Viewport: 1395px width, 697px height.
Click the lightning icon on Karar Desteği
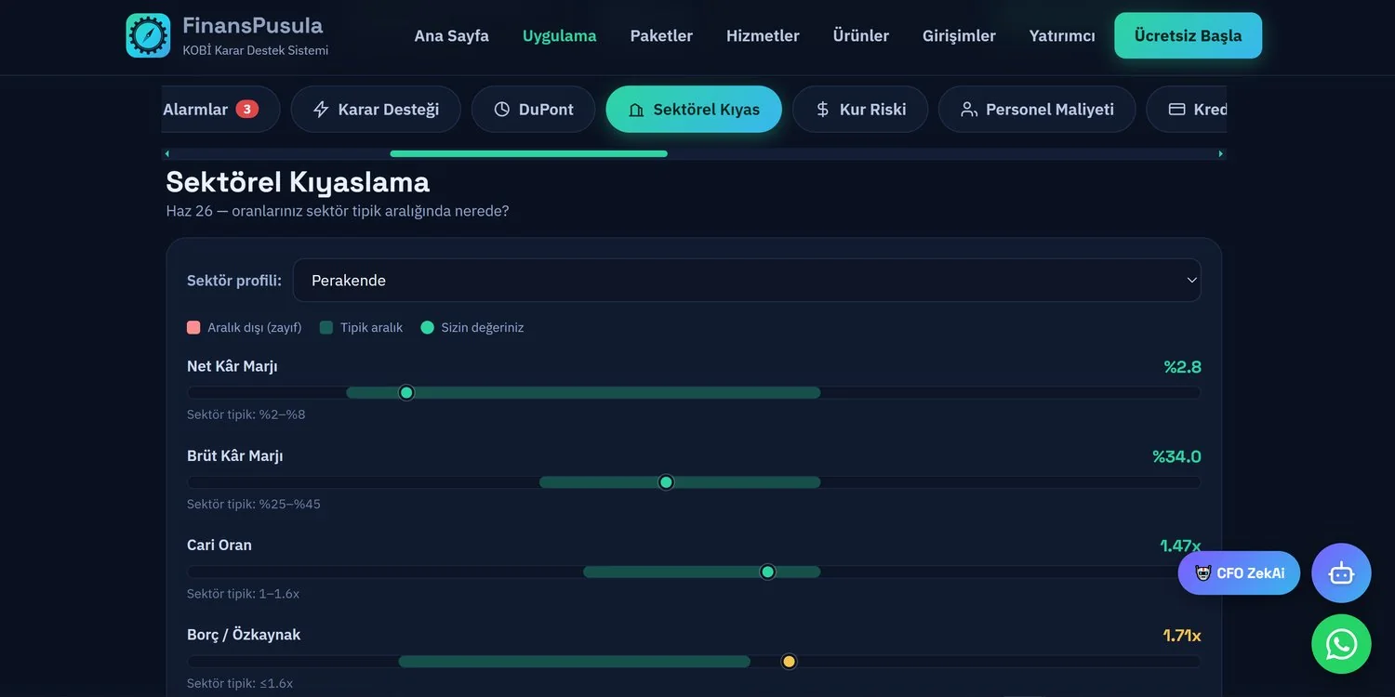pyautogui.click(x=321, y=110)
